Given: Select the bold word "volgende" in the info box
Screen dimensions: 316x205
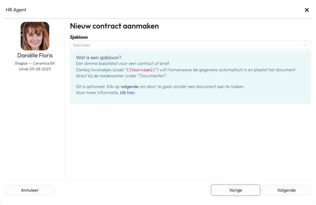Looking at the screenshot, I should (129, 86).
